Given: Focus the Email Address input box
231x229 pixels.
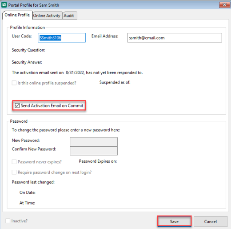Looking at the screenshot, I should 175,38.
